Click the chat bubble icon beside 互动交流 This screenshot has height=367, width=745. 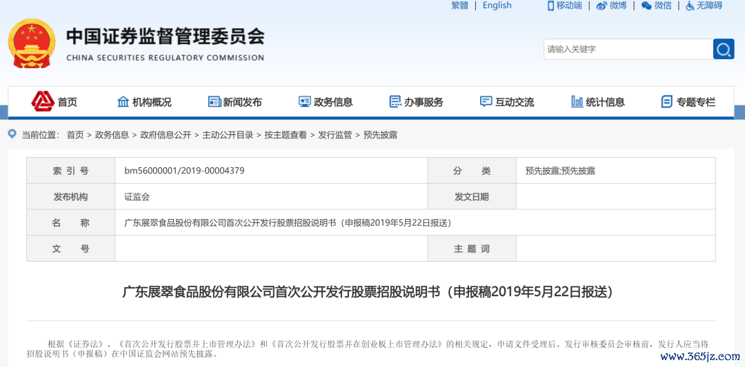(x=486, y=101)
